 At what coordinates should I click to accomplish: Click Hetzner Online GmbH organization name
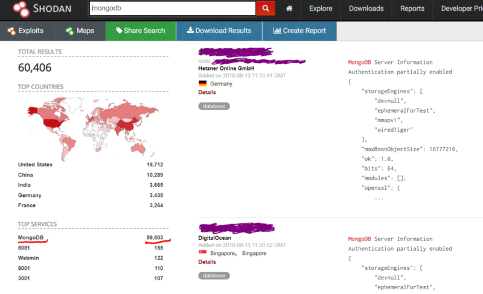point(226,68)
